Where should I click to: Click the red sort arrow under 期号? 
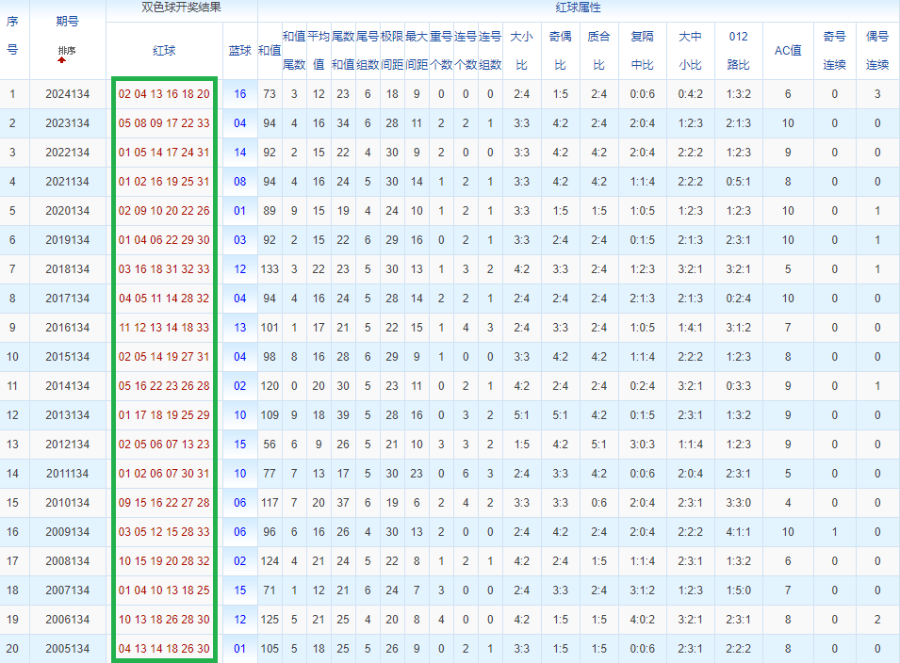[x=61, y=60]
